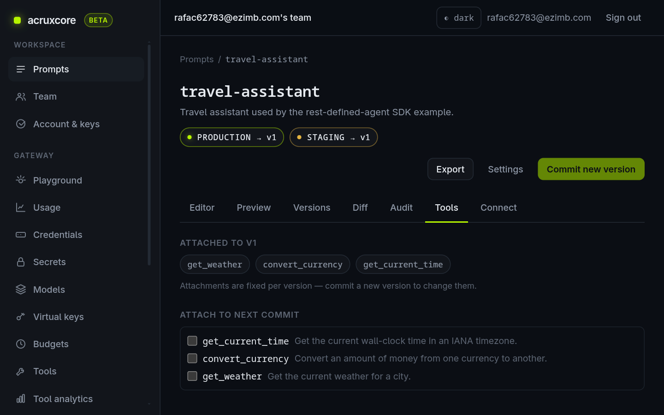Viewport: 664px width, 415px height.
Task: Open prompt Settings
Action: [x=505, y=169]
